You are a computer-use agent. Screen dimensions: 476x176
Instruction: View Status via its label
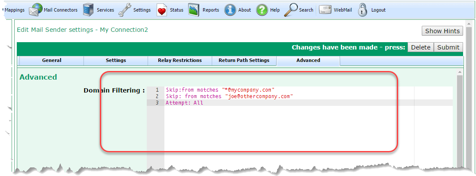177,10
